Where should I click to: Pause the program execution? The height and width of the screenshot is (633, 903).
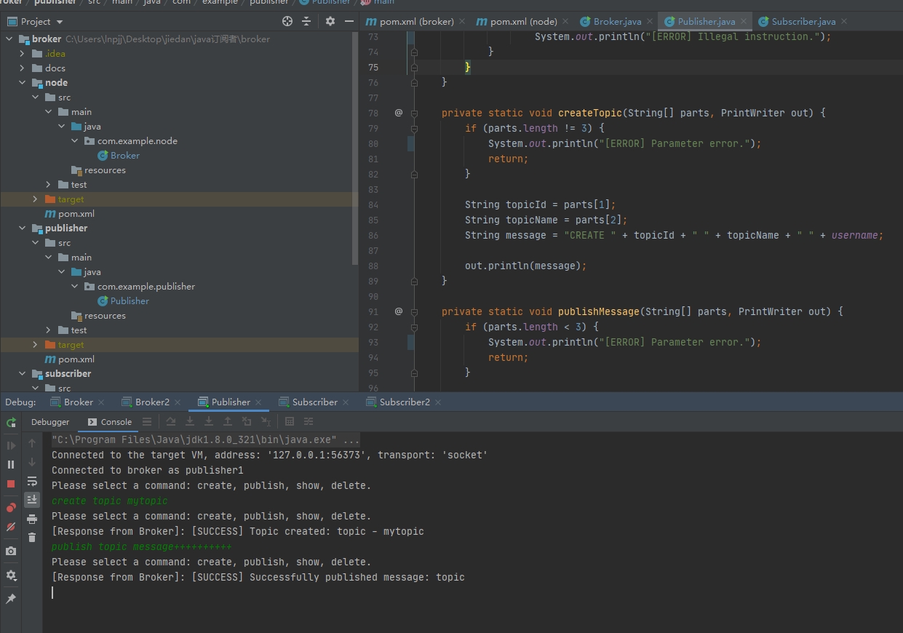point(11,464)
